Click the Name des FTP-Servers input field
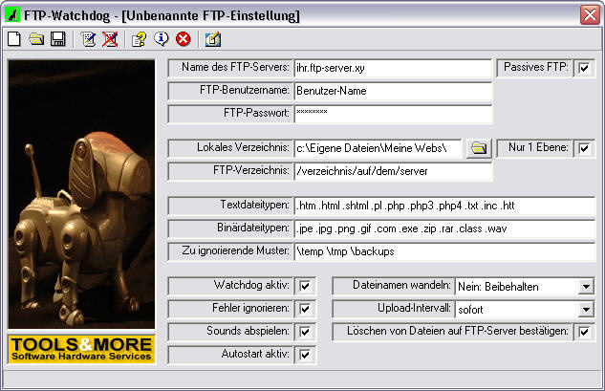Screen dimensions: 605x391 point(393,68)
